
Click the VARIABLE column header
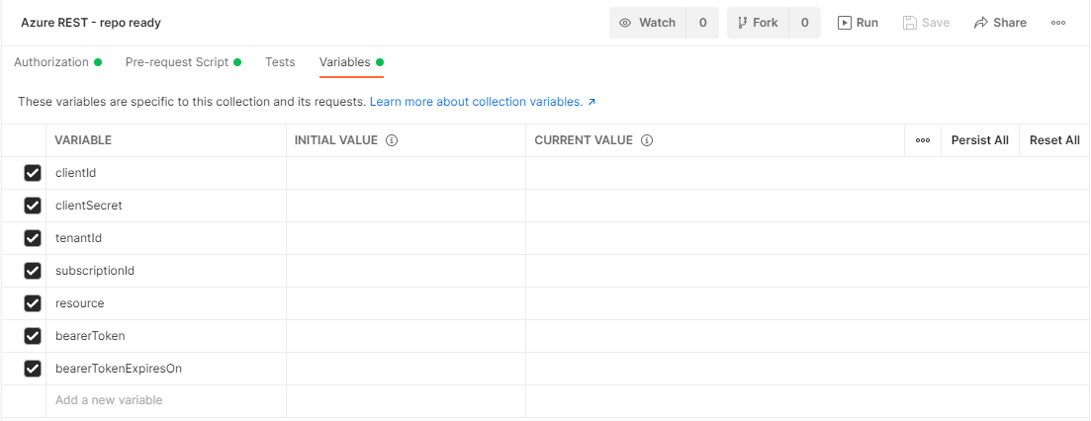click(83, 140)
